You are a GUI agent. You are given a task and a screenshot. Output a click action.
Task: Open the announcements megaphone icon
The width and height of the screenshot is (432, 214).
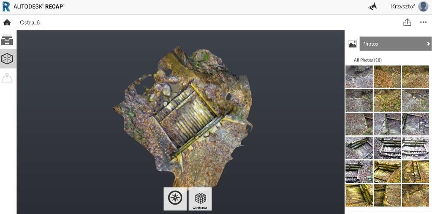372,7
